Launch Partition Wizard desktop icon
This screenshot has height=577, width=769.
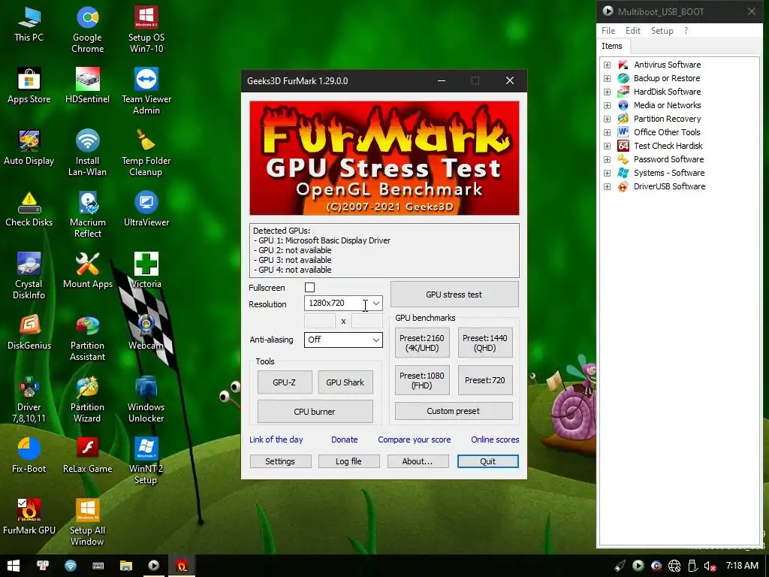[87, 399]
